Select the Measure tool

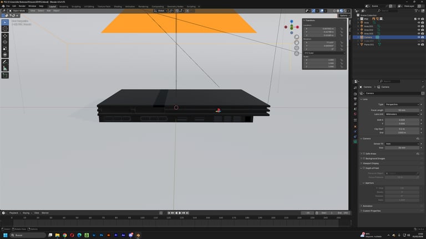(x=5, y=68)
